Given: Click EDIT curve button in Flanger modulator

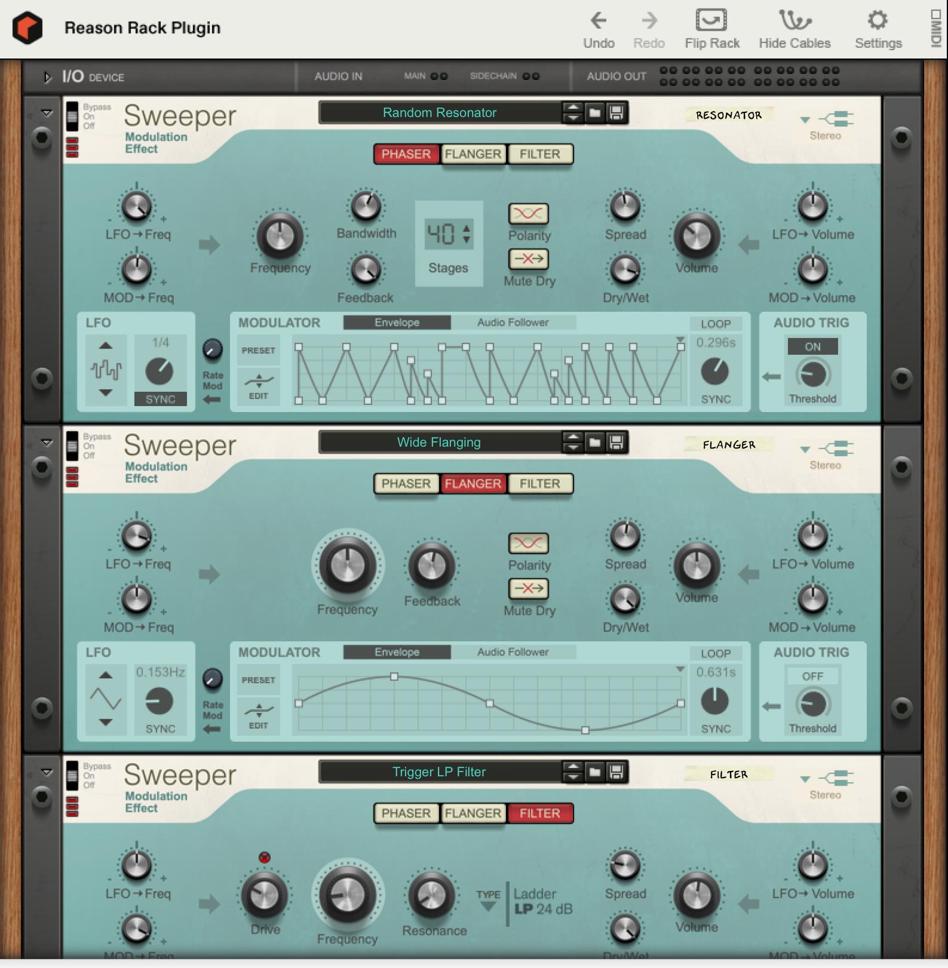Looking at the screenshot, I should click(259, 716).
